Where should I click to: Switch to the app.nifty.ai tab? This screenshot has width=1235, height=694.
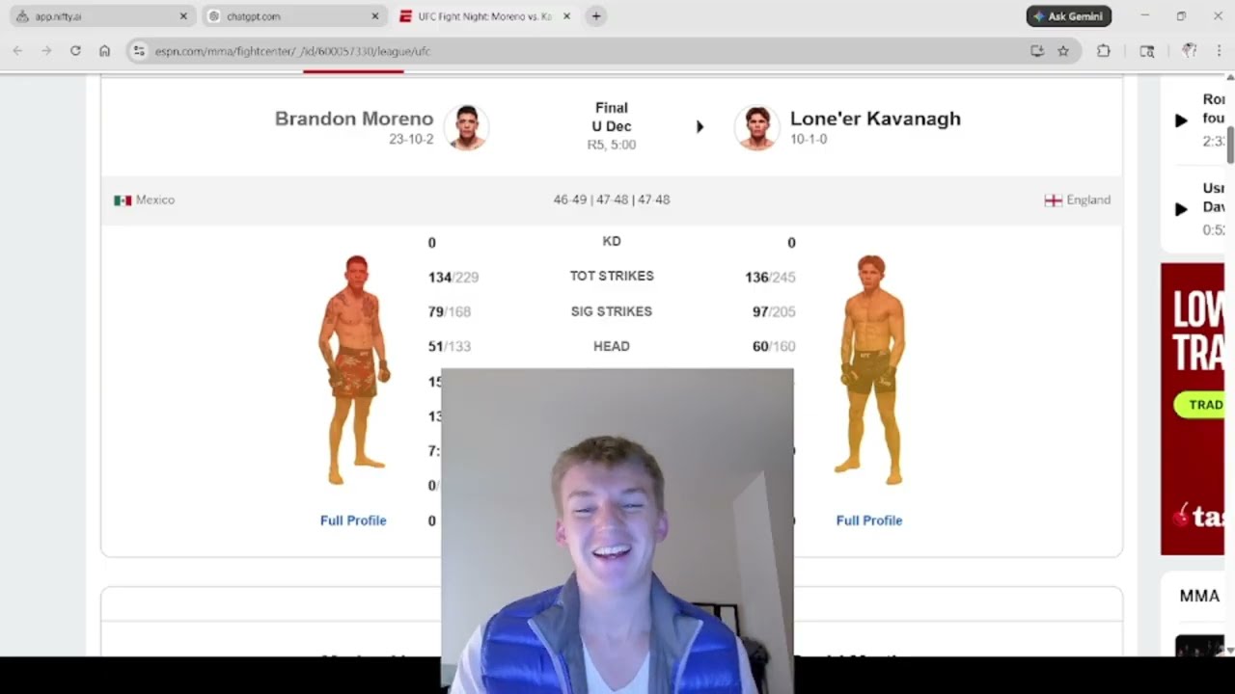click(x=100, y=16)
